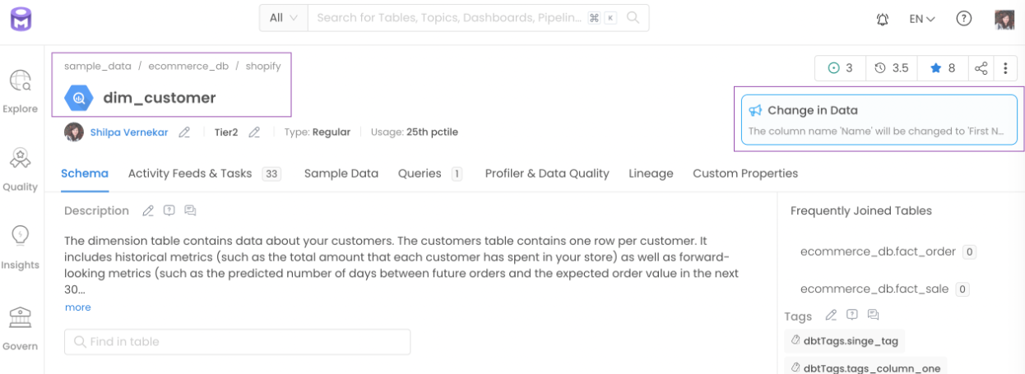
Task: Open the Shilpa Vernekar owner link
Action: [x=129, y=132]
